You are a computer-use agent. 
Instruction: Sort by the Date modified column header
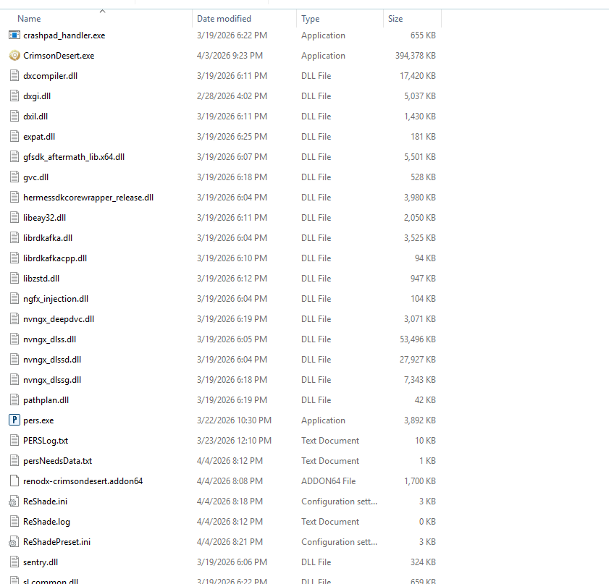click(x=224, y=19)
